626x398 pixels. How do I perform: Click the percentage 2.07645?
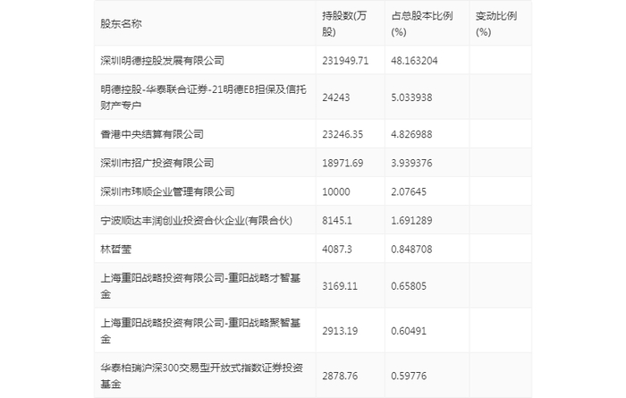coord(409,191)
